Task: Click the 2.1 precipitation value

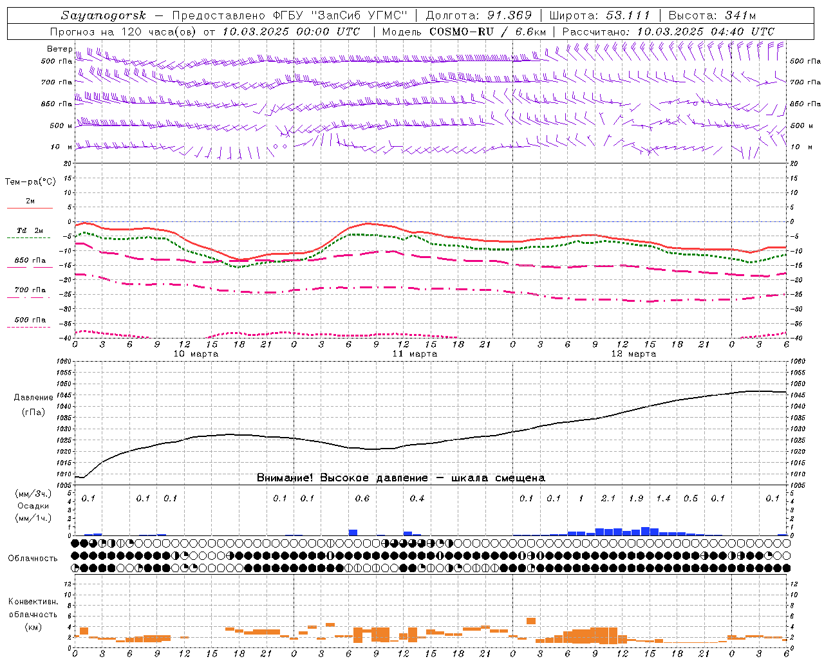Action: point(608,498)
